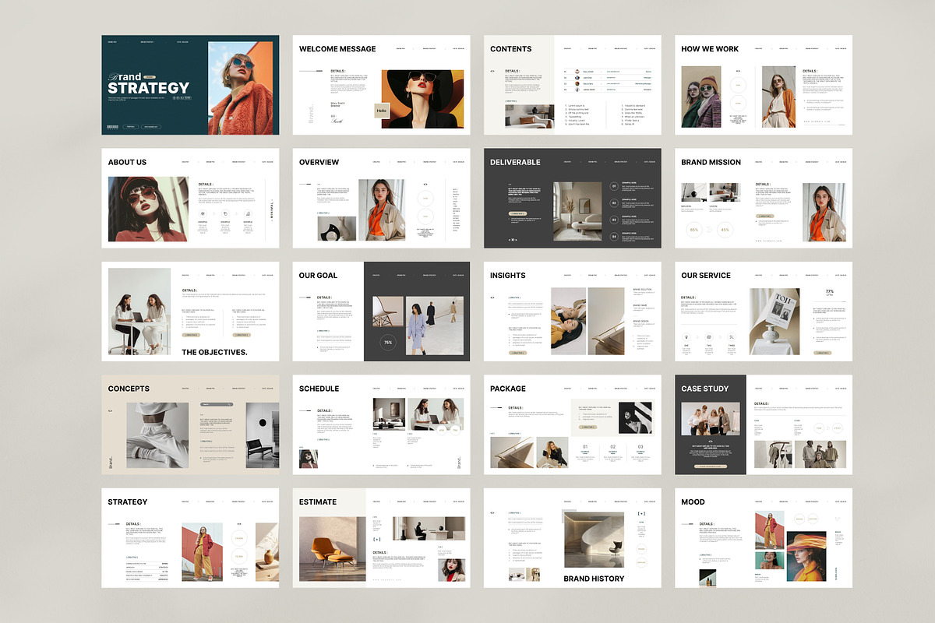Image resolution: width=935 pixels, height=623 pixels.
Task: Click the 45% circle on Brand Mission
Action: click(725, 230)
